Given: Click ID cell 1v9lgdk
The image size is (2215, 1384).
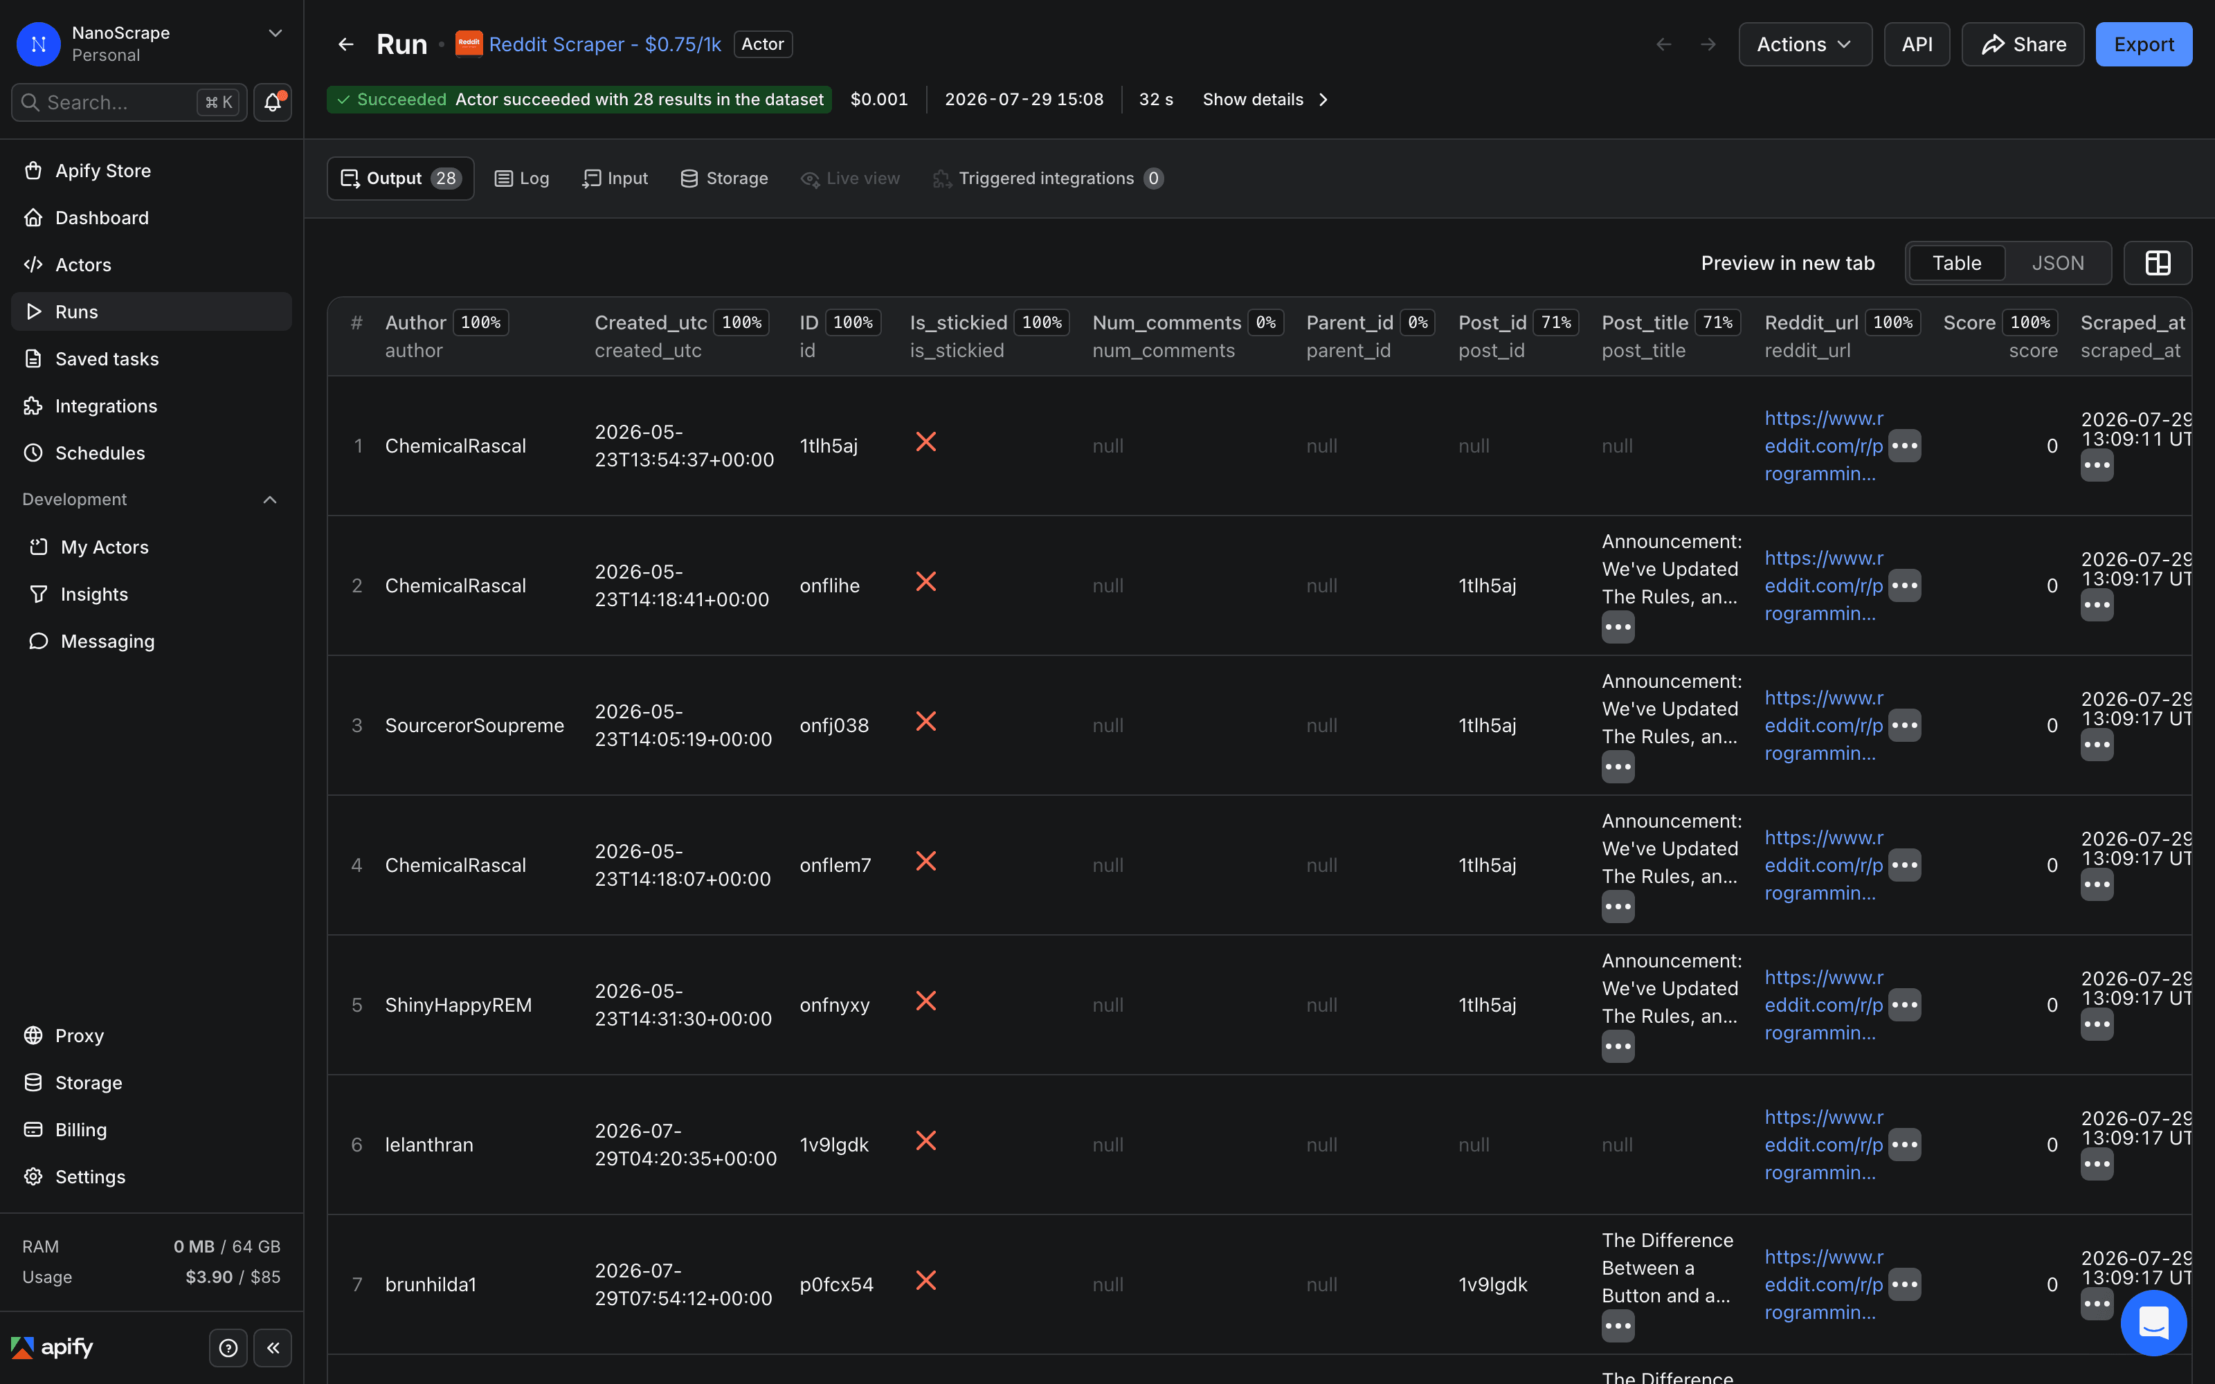Looking at the screenshot, I should coord(834,1145).
